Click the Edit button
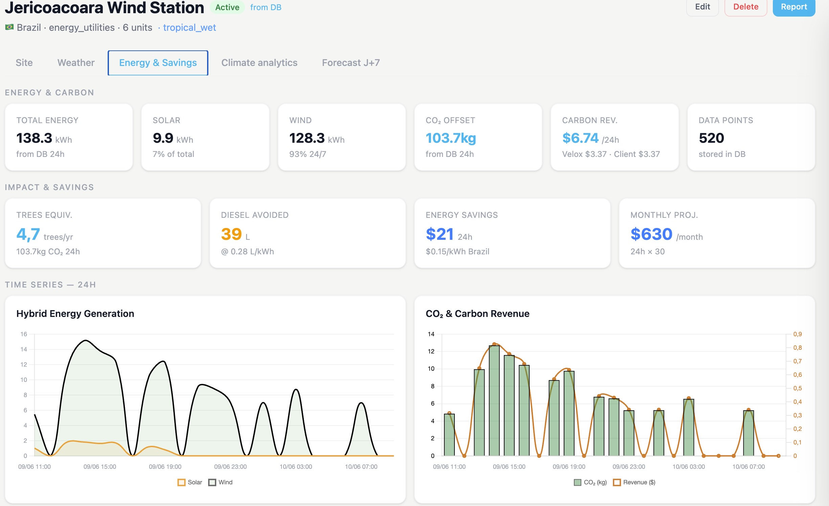This screenshot has width=829, height=506. [702, 7]
